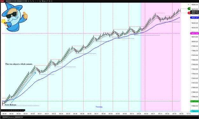199x119 pixels.
Task: Select the rectangle drawing tool in bottom toolbar
Action: click(16, 110)
